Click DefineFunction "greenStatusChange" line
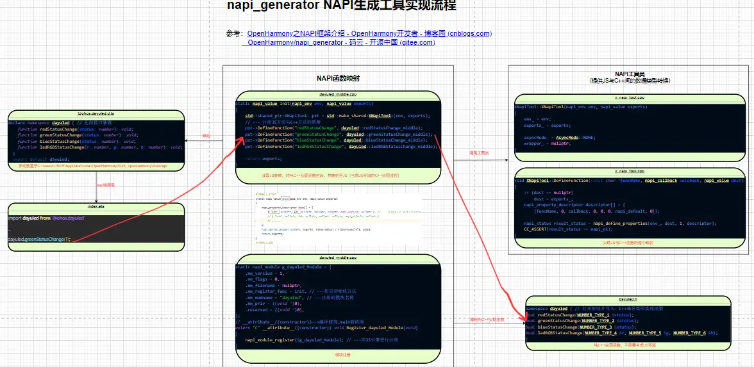Viewport: 754px width, 367px height. coord(339,135)
